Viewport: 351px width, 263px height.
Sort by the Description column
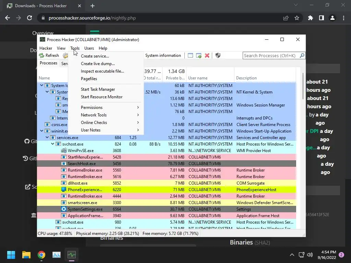pos(265,75)
